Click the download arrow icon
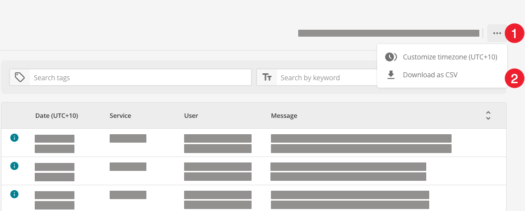 pos(391,75)
